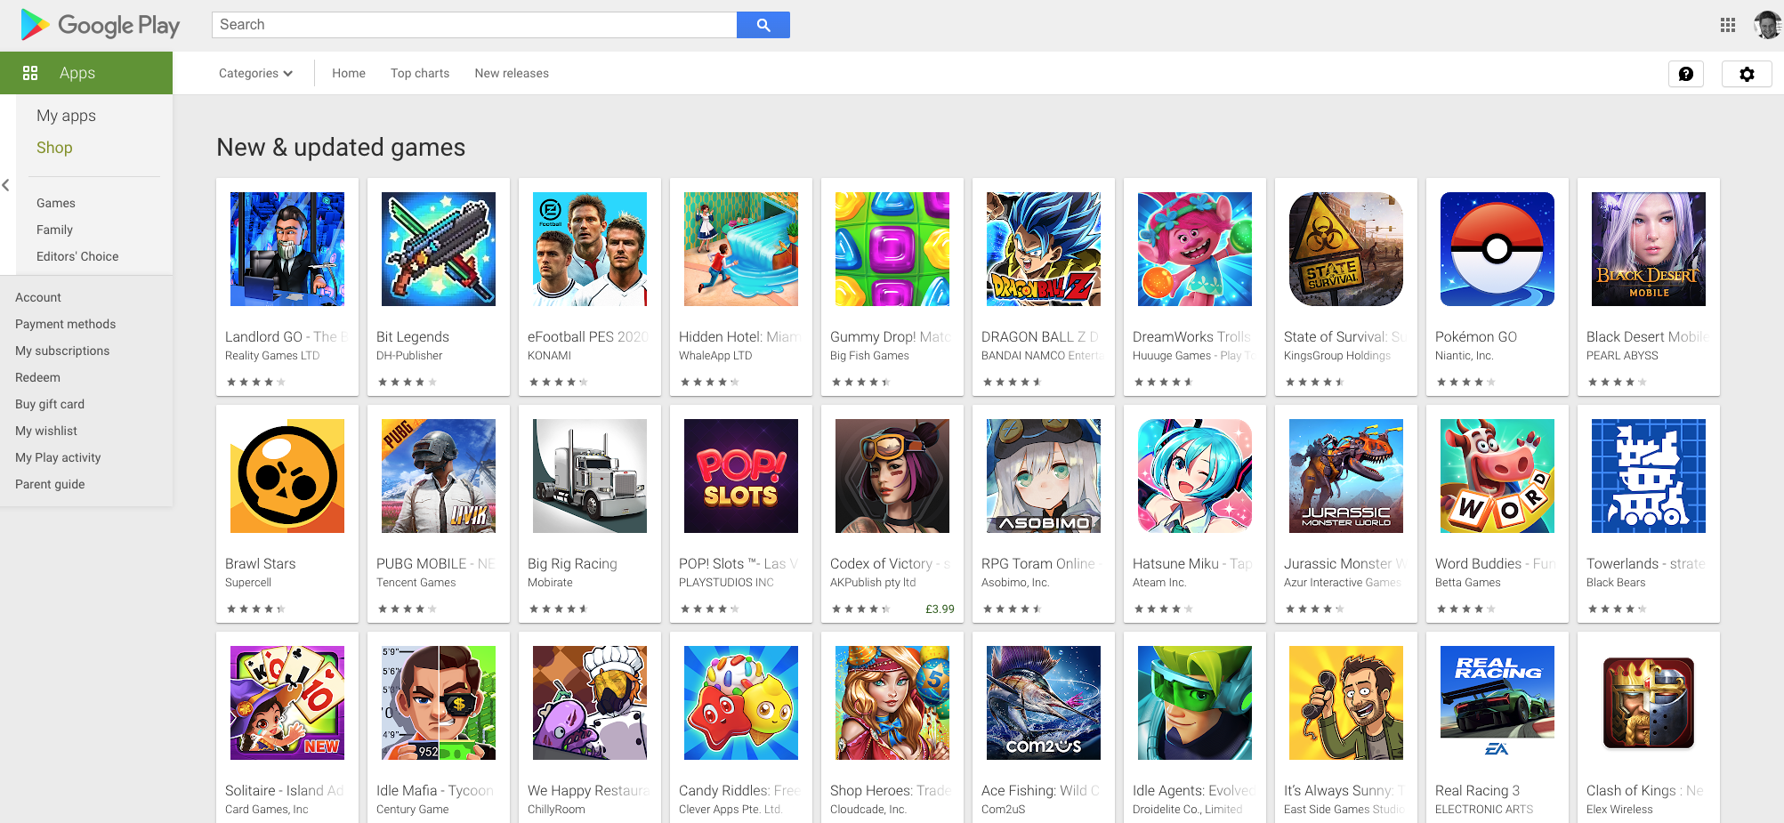
Task: Open the Hatsune Miku app icon
Action: [1195, 476]
